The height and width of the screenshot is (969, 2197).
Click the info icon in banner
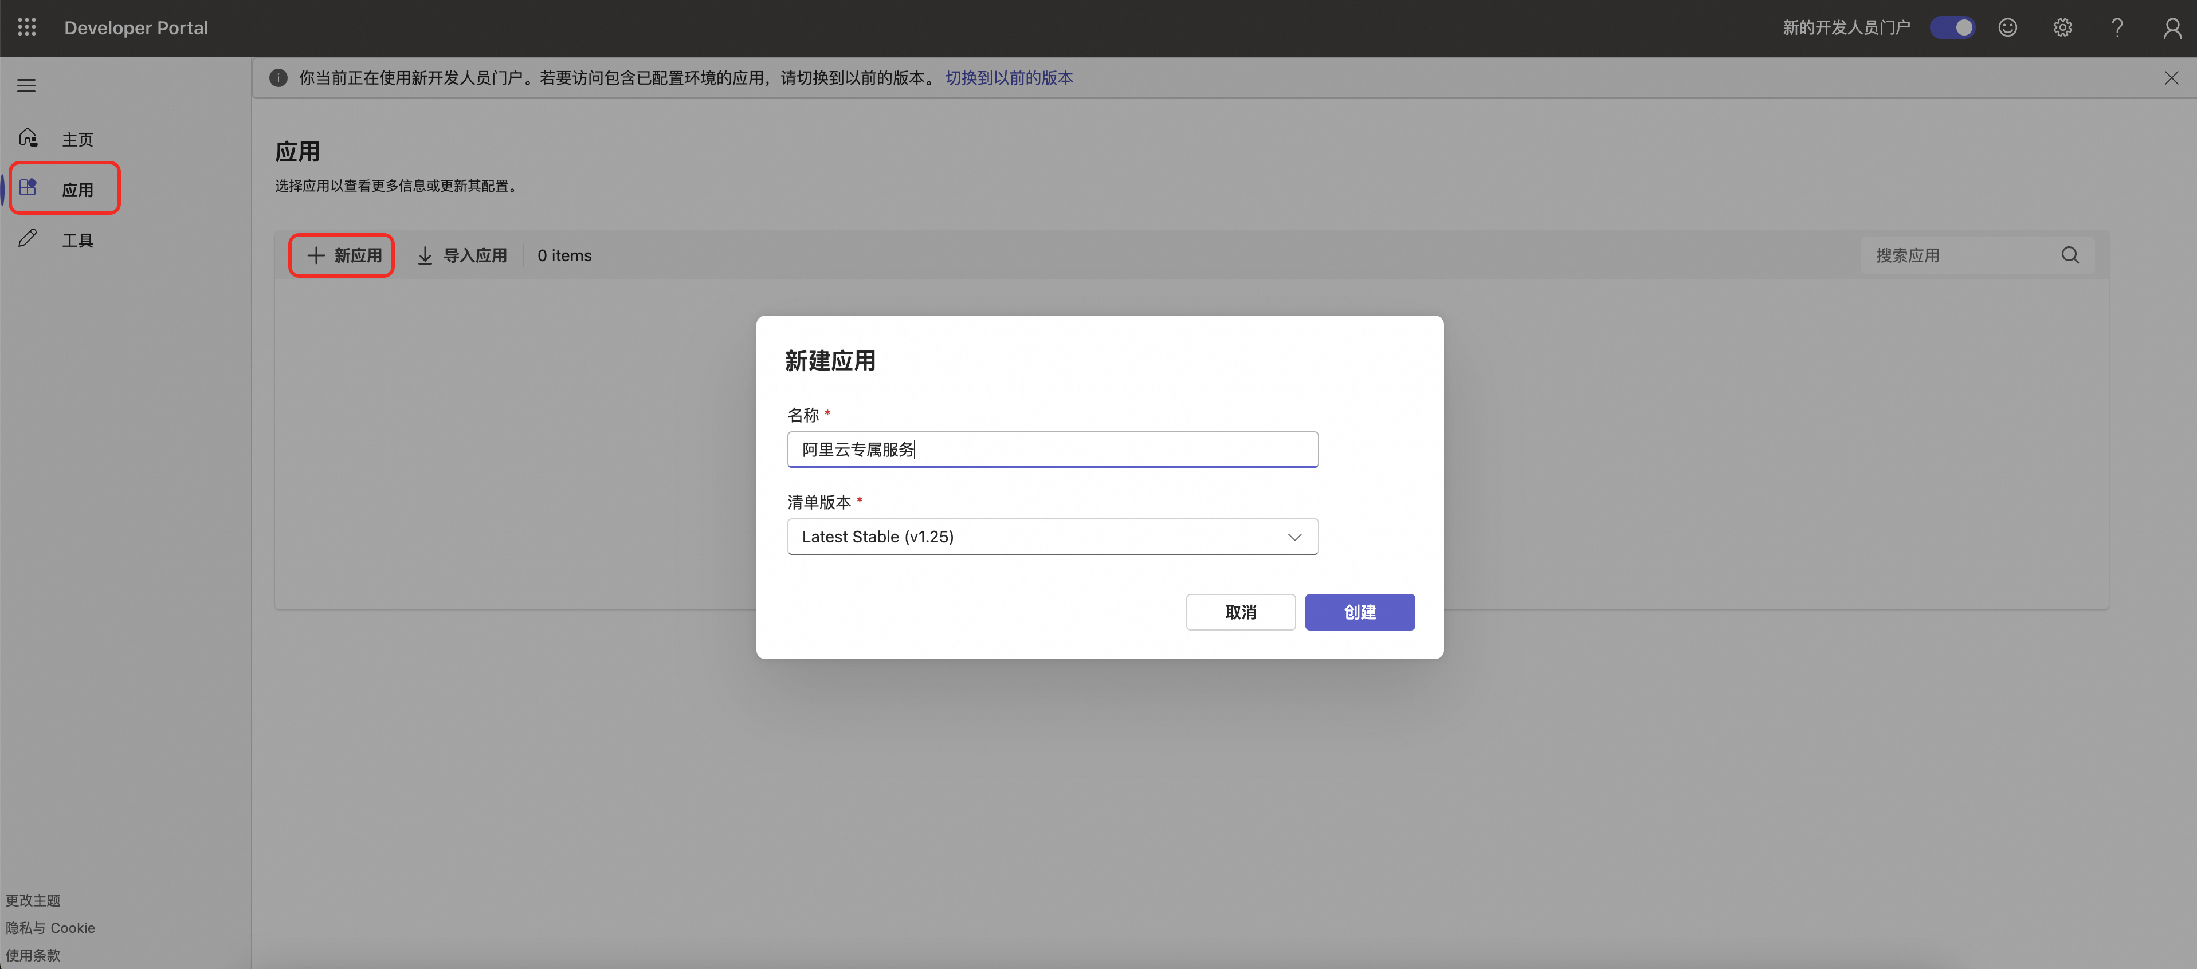pyautogui.click(x=278, y=77)
